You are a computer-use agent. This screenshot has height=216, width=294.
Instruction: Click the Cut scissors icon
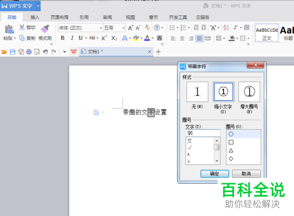[x=22, y=28]
